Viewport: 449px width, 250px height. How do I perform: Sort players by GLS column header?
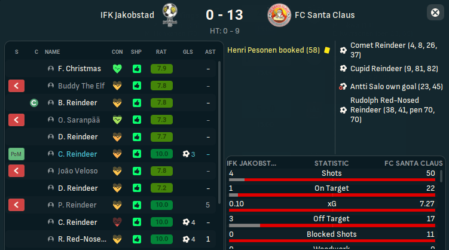click(188, 52)
